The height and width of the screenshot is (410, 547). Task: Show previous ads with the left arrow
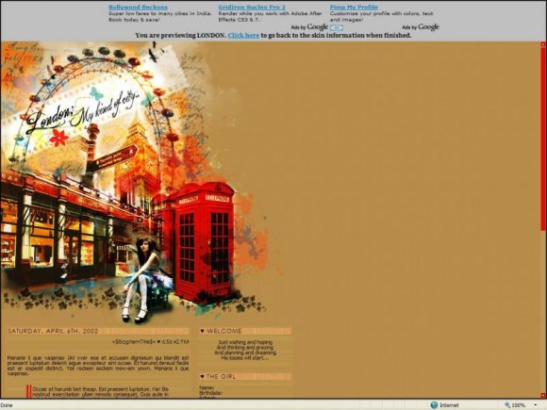[333, 27]
